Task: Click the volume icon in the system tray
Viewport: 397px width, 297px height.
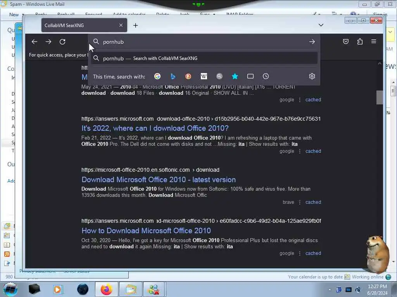Action: 358,290
